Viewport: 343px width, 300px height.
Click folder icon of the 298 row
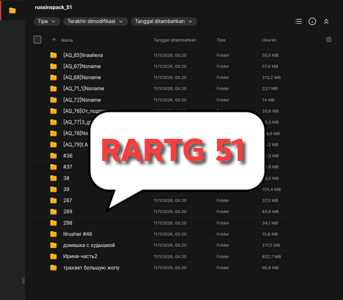tap(53, 223)
